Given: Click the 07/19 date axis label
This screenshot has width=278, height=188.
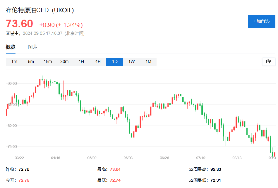Looking at the screenshot, I should click(x=201, y=158).
